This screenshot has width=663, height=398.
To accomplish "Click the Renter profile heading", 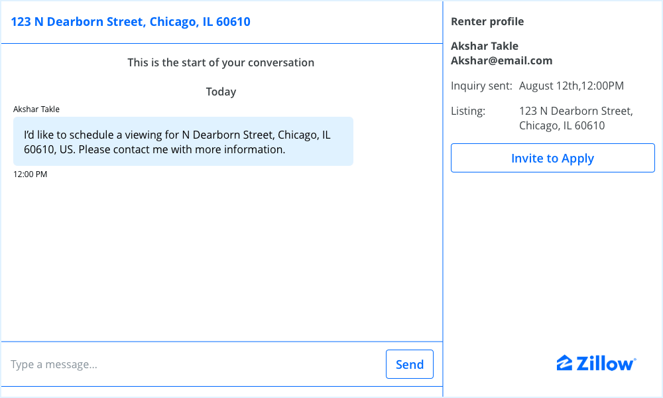I will 487,22.
